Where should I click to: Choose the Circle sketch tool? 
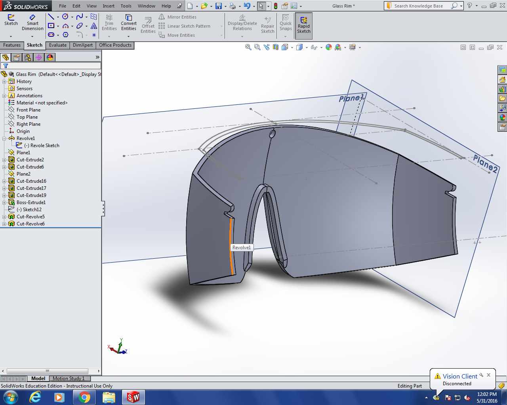click(x=65, y=17)
